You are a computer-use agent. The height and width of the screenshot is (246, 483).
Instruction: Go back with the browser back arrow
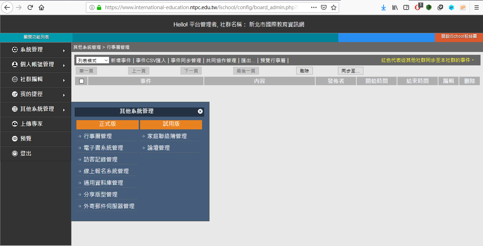[7, 7]
